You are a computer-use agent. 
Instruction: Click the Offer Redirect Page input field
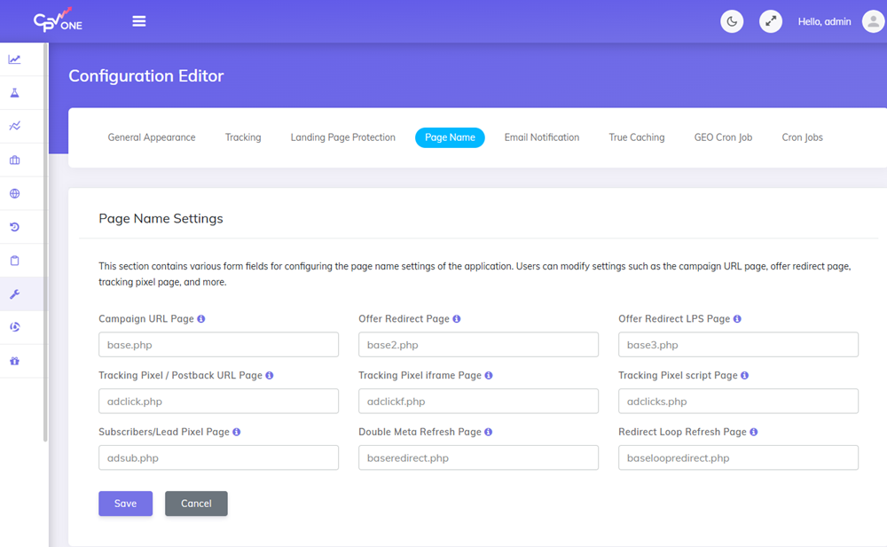point(478,344)
